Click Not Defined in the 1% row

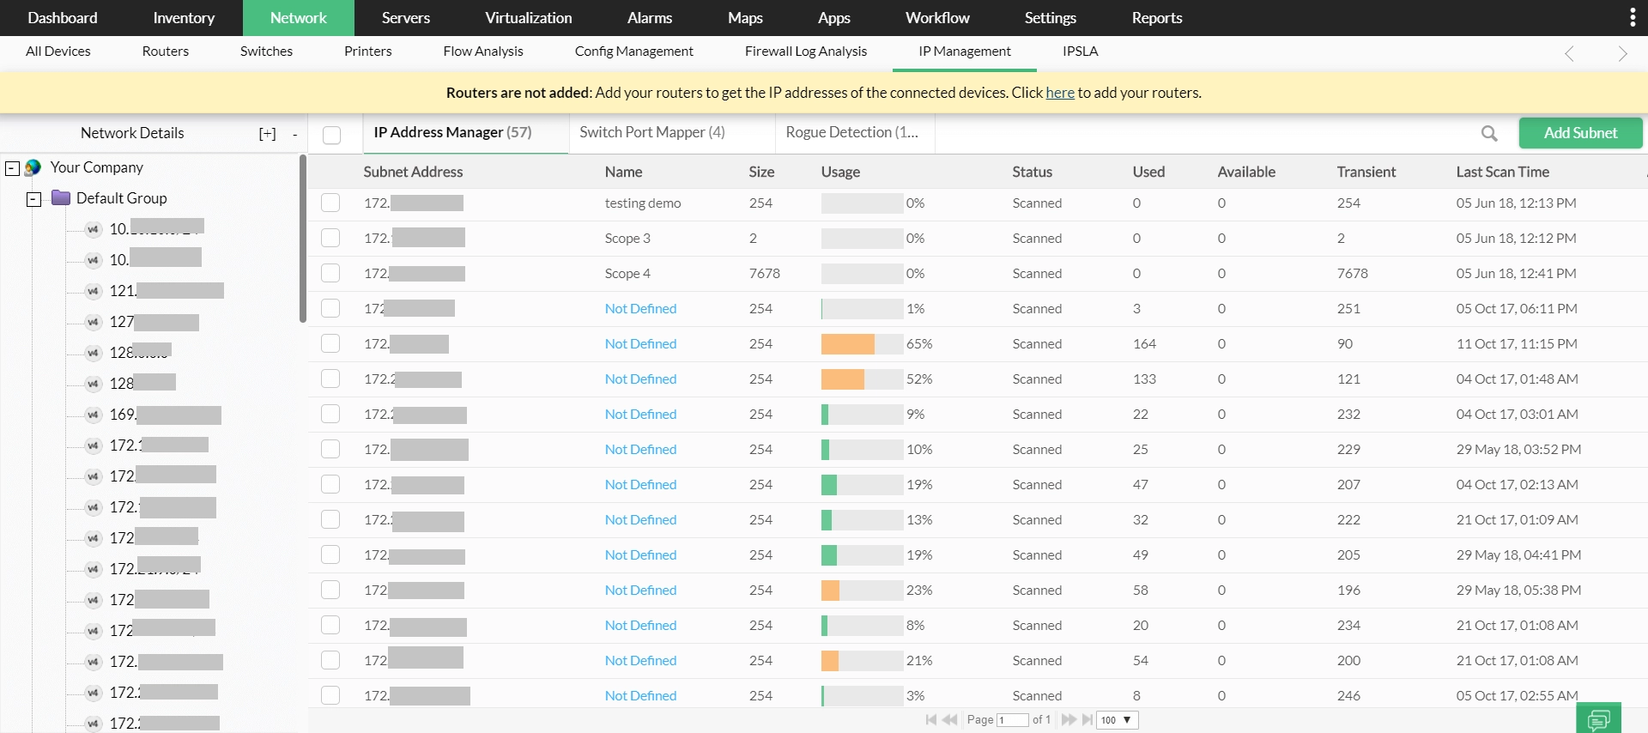pos(640,309)
